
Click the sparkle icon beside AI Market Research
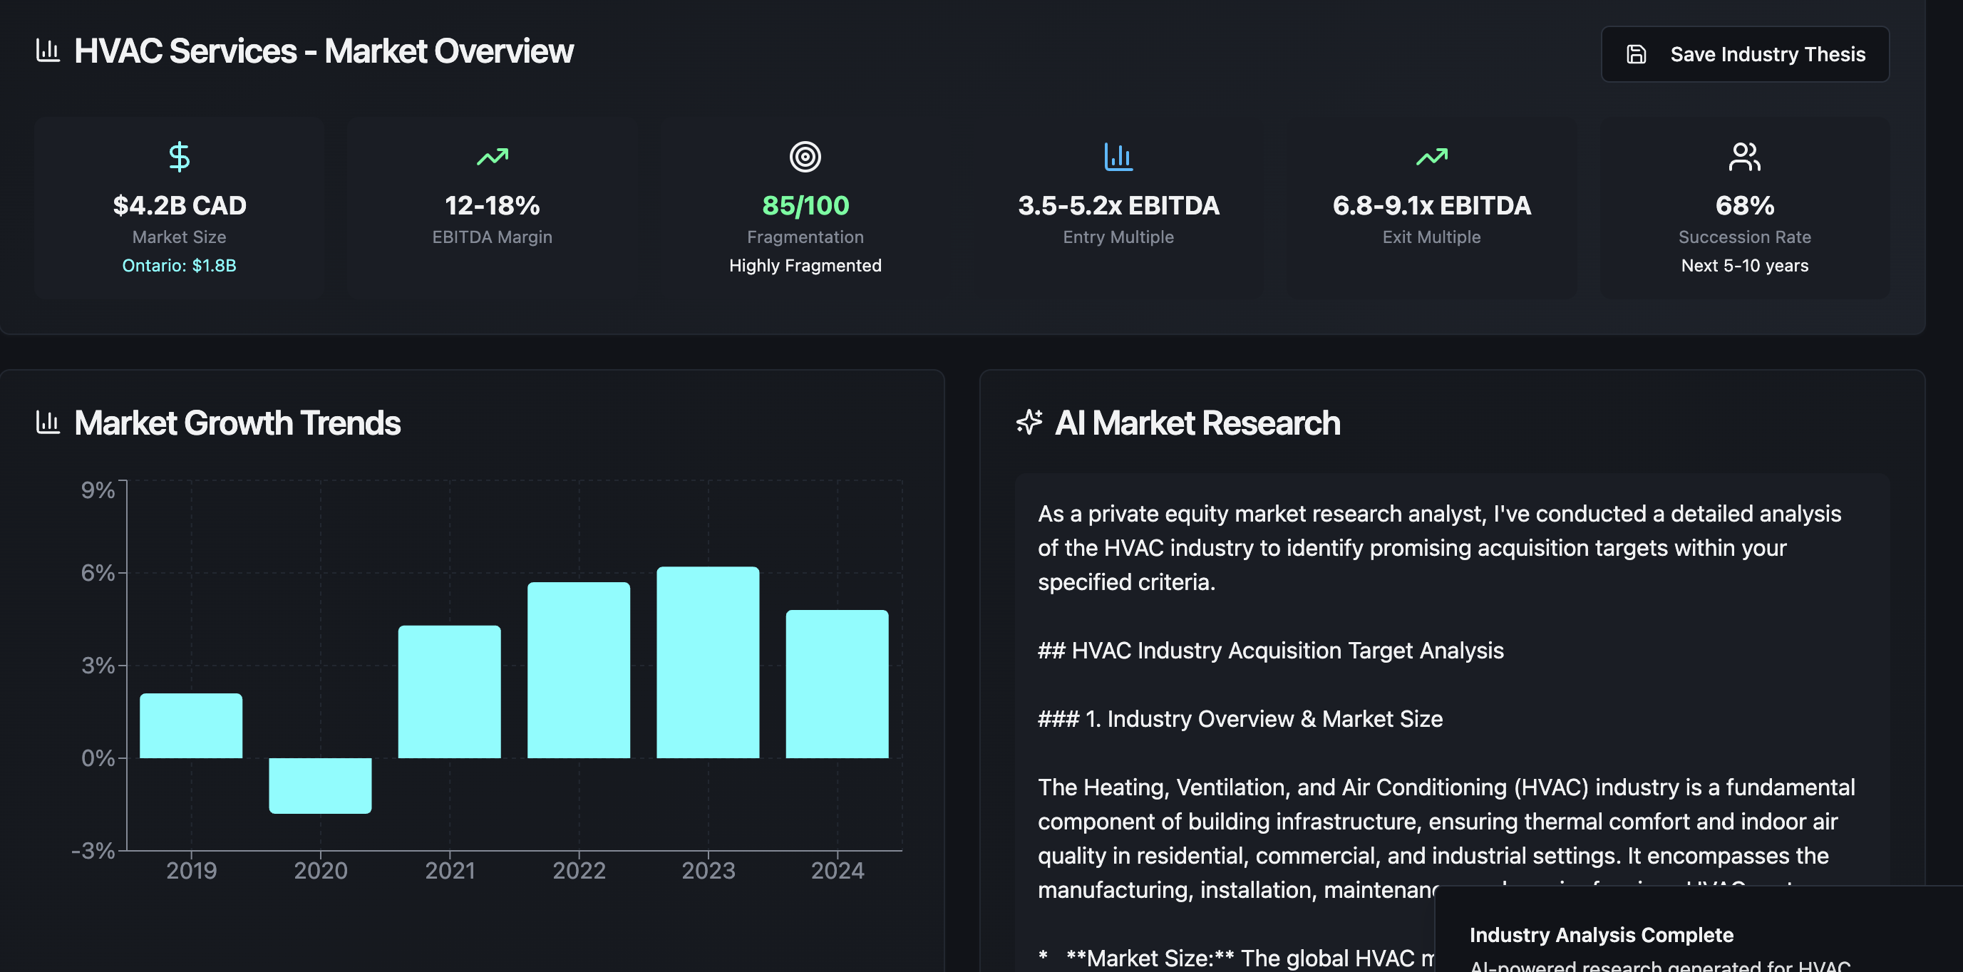1029,422
